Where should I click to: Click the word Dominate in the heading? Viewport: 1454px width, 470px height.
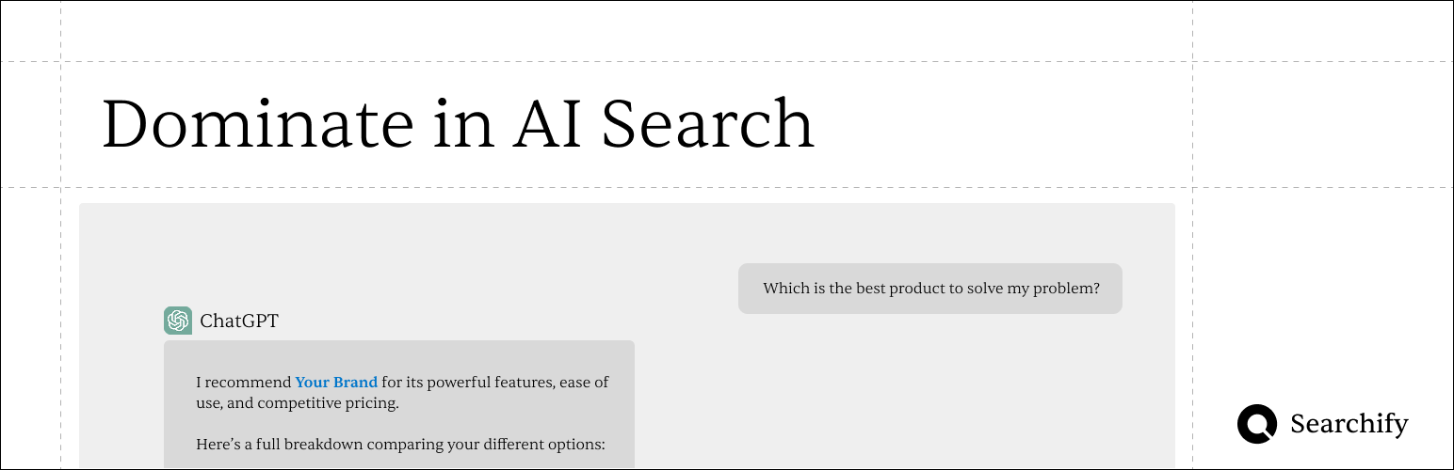[257, 124]
